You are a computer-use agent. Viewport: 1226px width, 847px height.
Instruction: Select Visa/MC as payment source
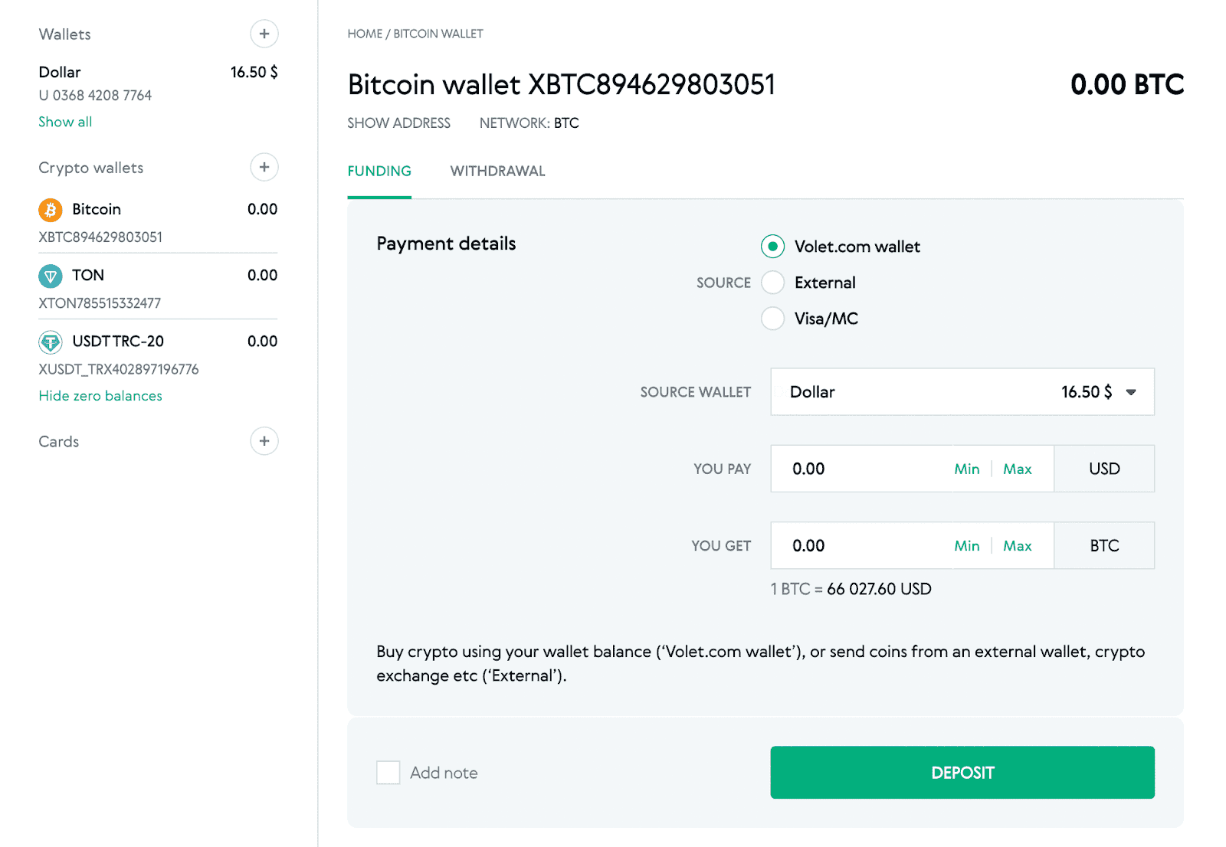pyautogui.click(x=772, y=318)
